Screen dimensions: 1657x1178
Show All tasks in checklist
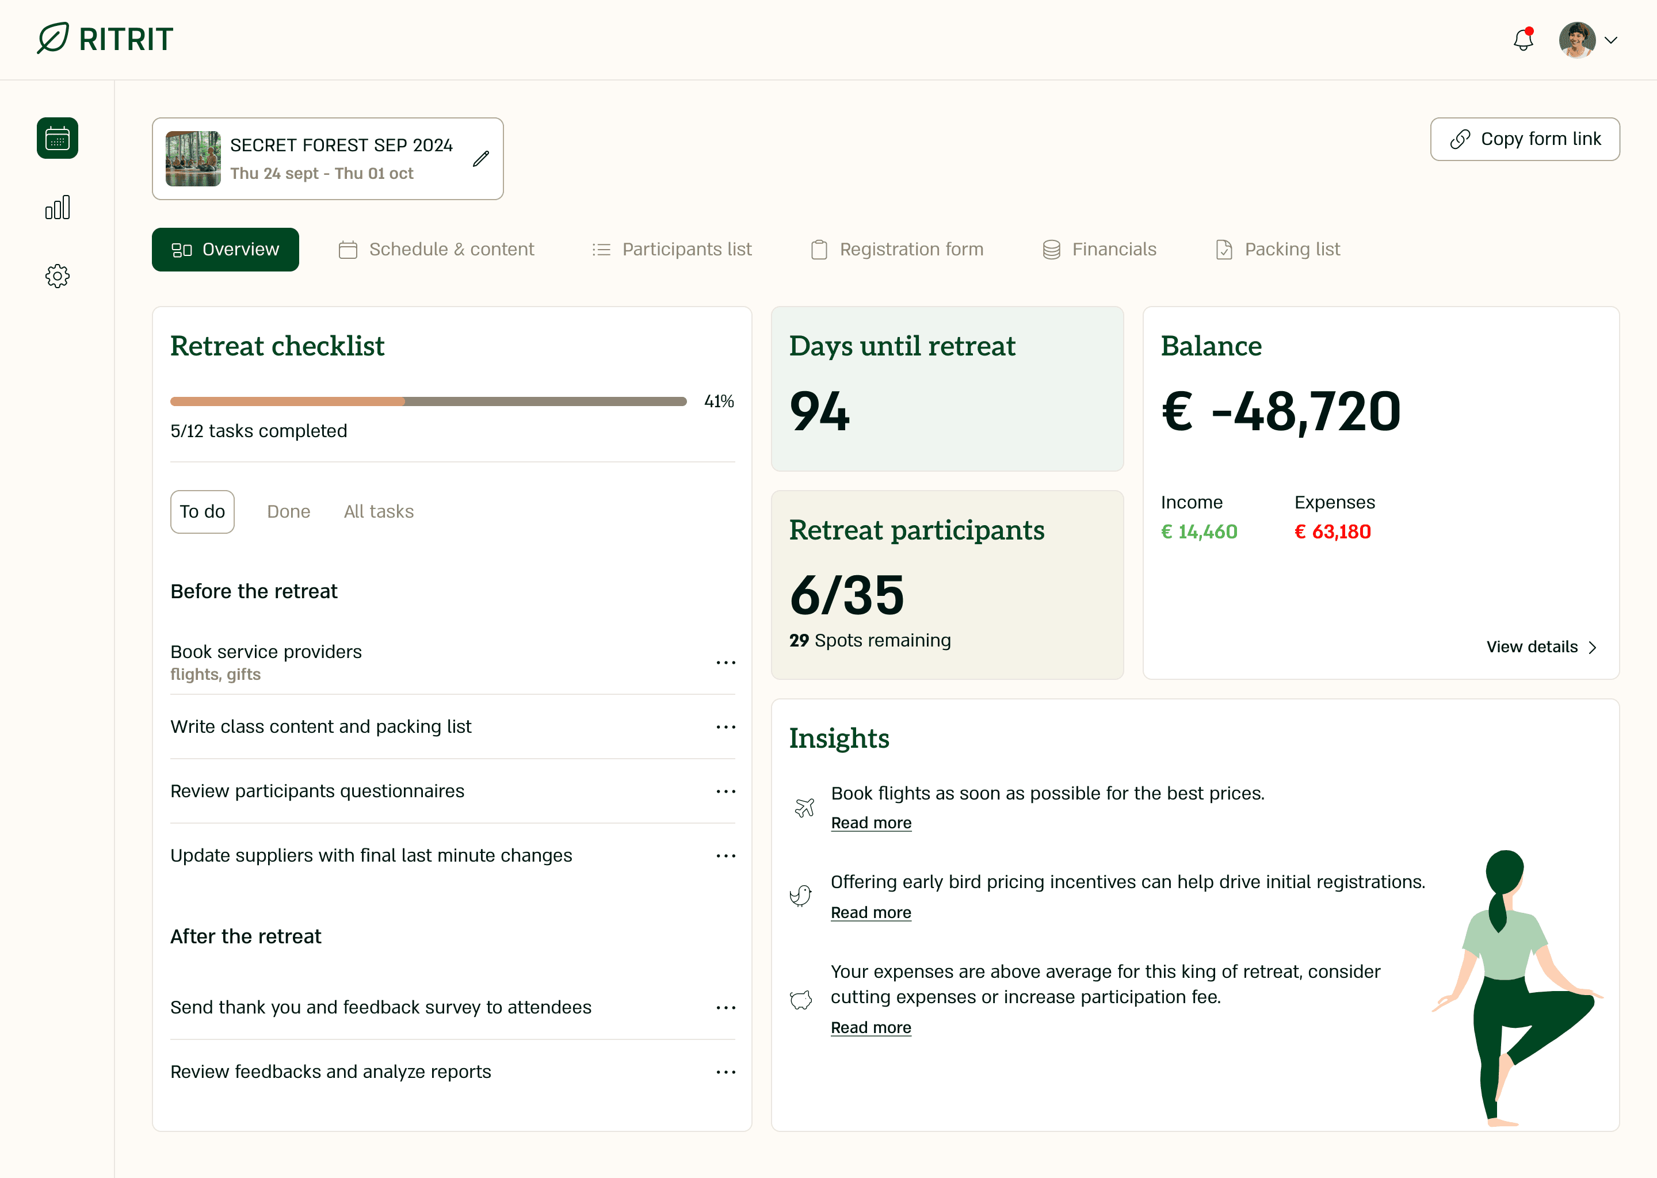click(x=379, y=511)
